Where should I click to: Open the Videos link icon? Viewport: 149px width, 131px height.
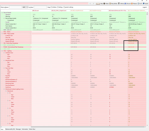click(104, 4)
